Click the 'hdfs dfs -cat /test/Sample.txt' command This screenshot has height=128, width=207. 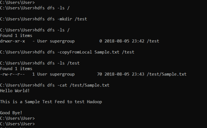pyautogui.click(x=72, y=85)
